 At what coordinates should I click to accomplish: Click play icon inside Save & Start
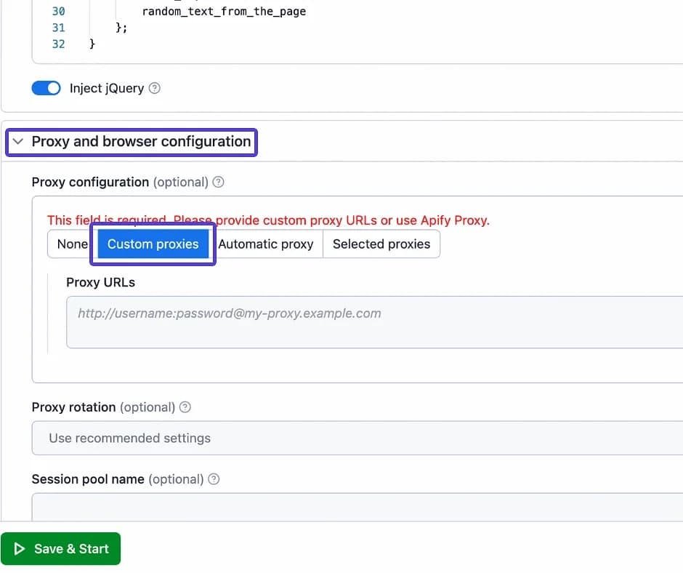tap(20, 549)
